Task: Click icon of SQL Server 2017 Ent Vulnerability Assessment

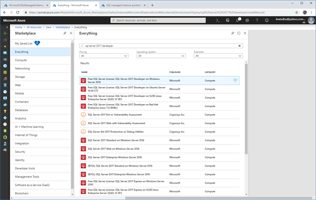Action: pyautogui.click(x=83, y=115)
